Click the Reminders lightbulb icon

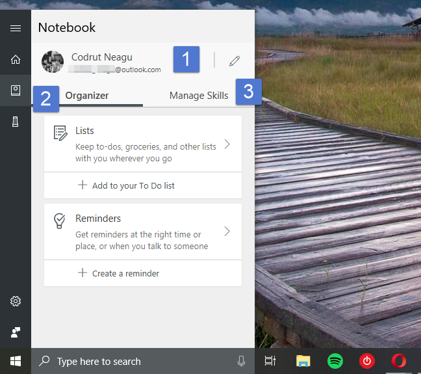point(59,221)
